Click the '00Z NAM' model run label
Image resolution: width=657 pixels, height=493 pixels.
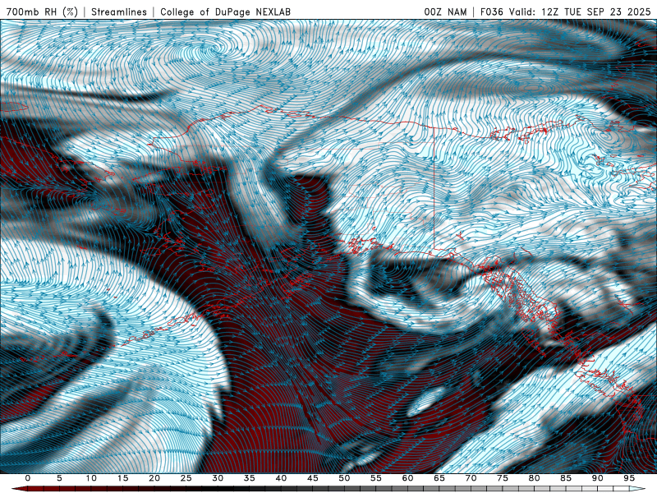(x=445, y=12)
